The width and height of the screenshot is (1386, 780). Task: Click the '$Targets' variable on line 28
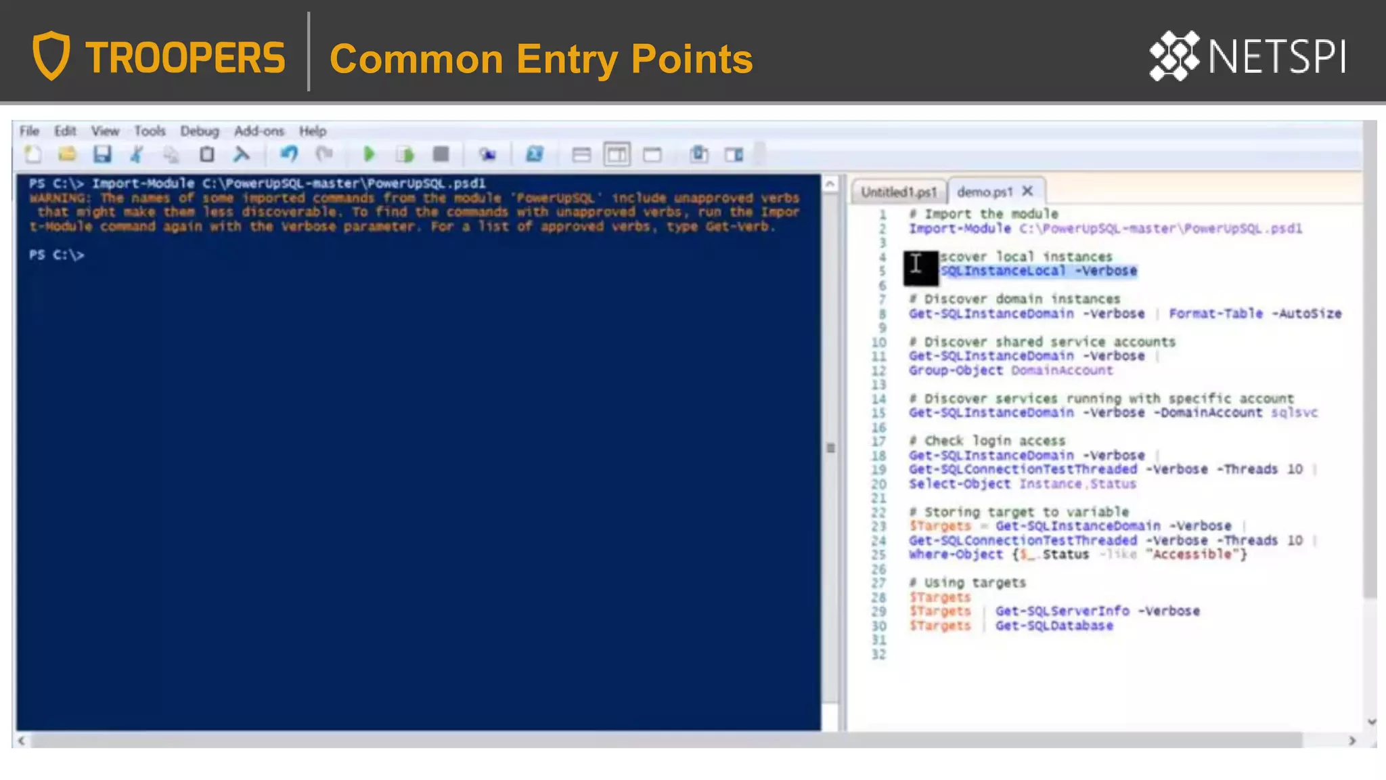click(939, 597)
